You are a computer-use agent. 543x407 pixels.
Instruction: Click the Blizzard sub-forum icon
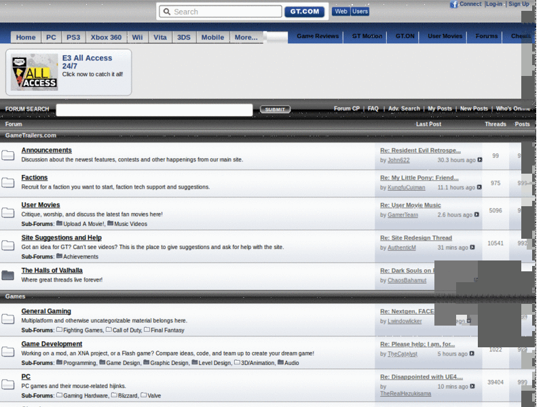point(114,395)
